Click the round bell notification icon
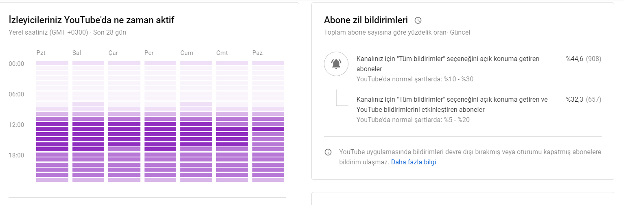Screen dimensions: 624x205 pos(336,64)
